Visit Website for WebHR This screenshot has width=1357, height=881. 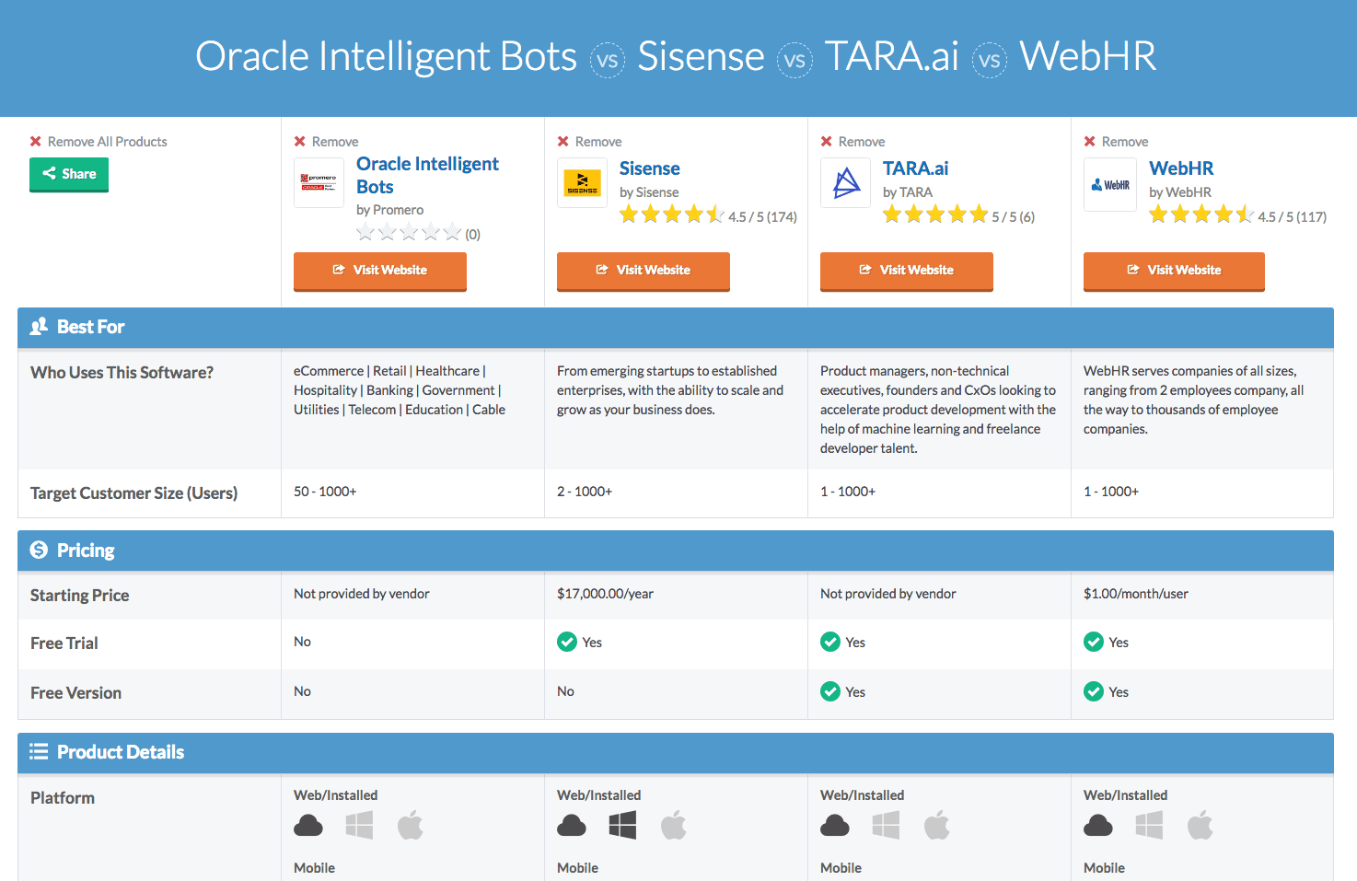tap(1174, 271)
